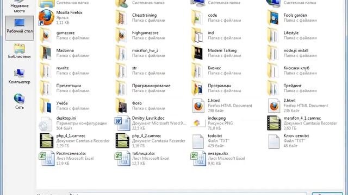This screenshot has width=348, height=195.
Task: Click the 'Modern Talking' folder name text
Action: click(222, 50)
